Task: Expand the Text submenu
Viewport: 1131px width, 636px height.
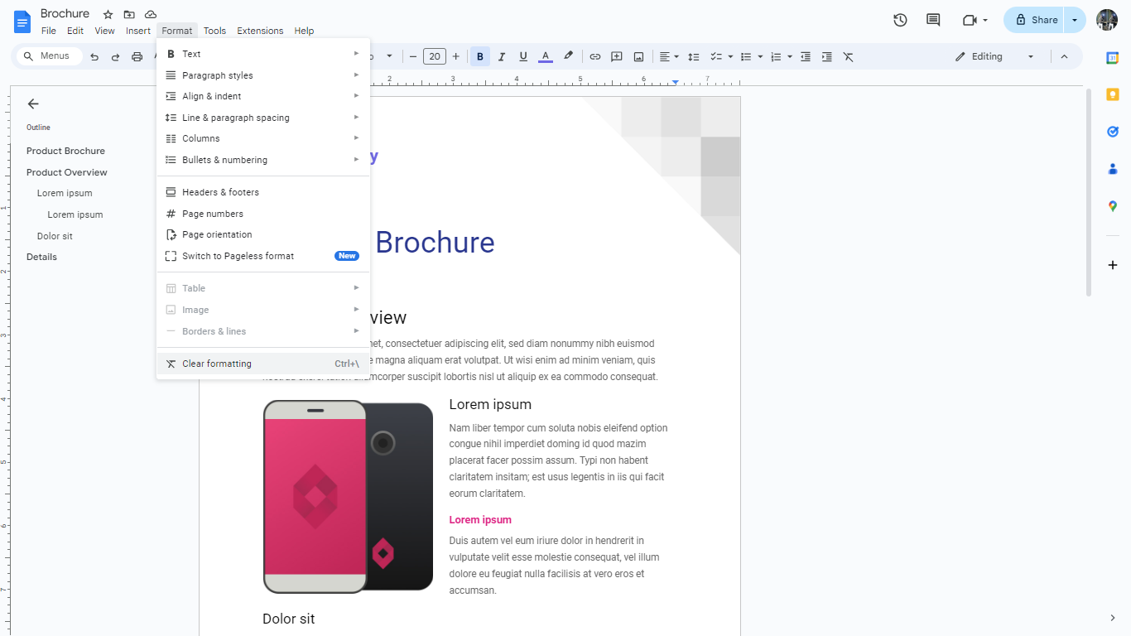Action: click(x=263, y=54)
